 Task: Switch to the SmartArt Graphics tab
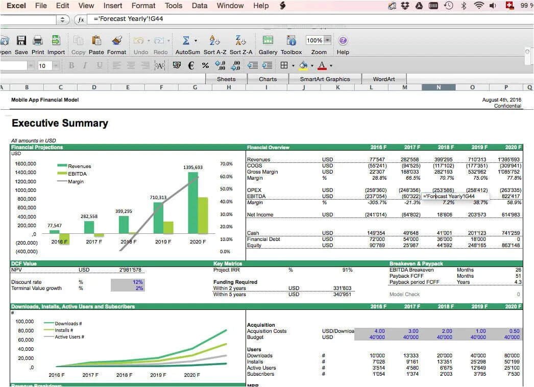tap(325, 79)
